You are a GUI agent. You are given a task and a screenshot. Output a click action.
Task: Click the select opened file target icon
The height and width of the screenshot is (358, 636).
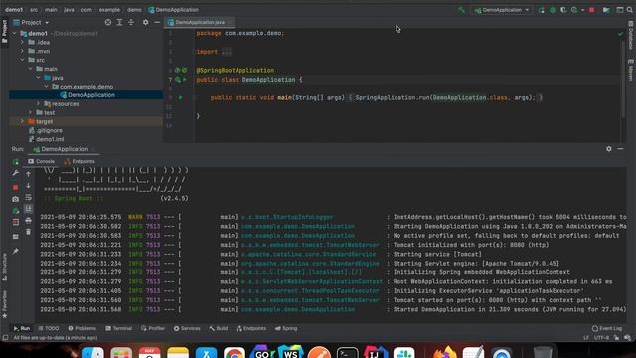tap(108, 22)
